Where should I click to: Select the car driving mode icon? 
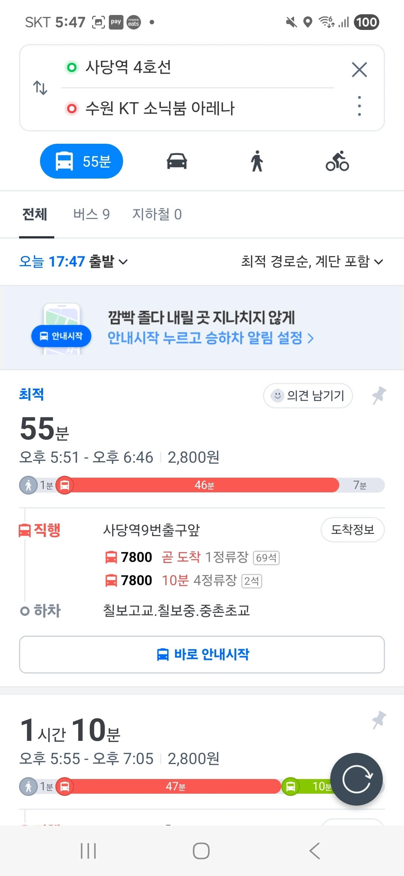click(x=177, y=161)
